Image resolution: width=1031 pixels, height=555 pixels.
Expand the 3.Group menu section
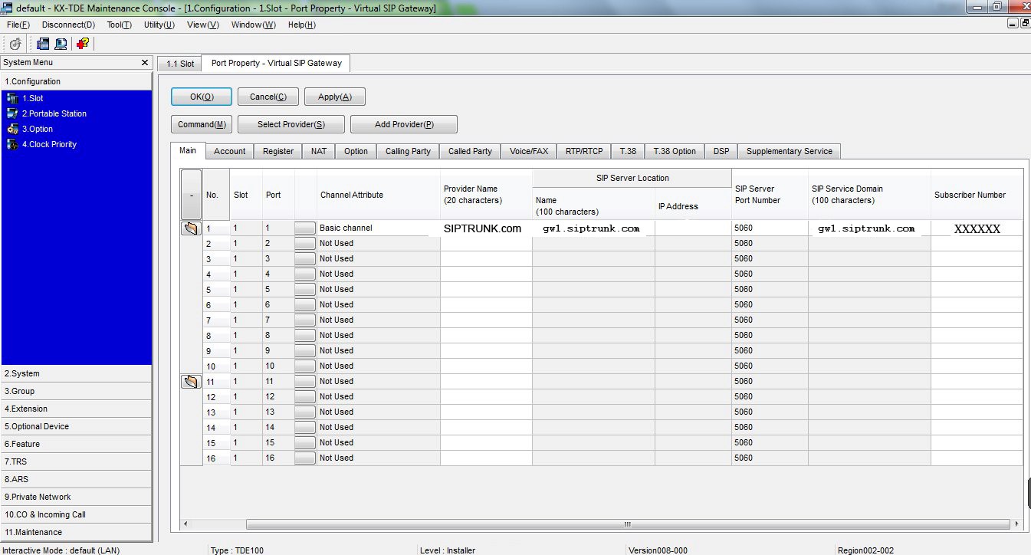point(77,392)
